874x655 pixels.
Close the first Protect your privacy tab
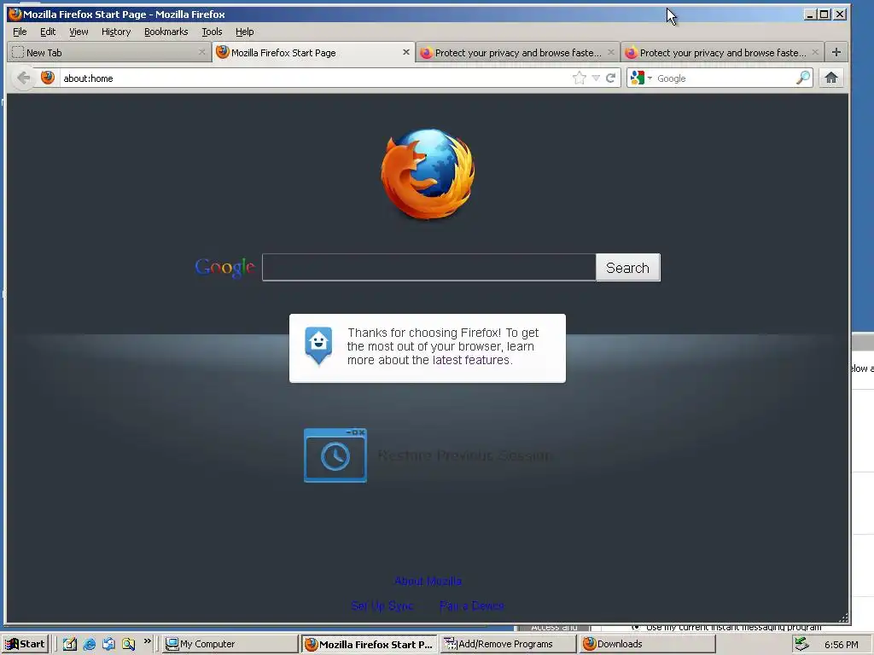point(611,52)
